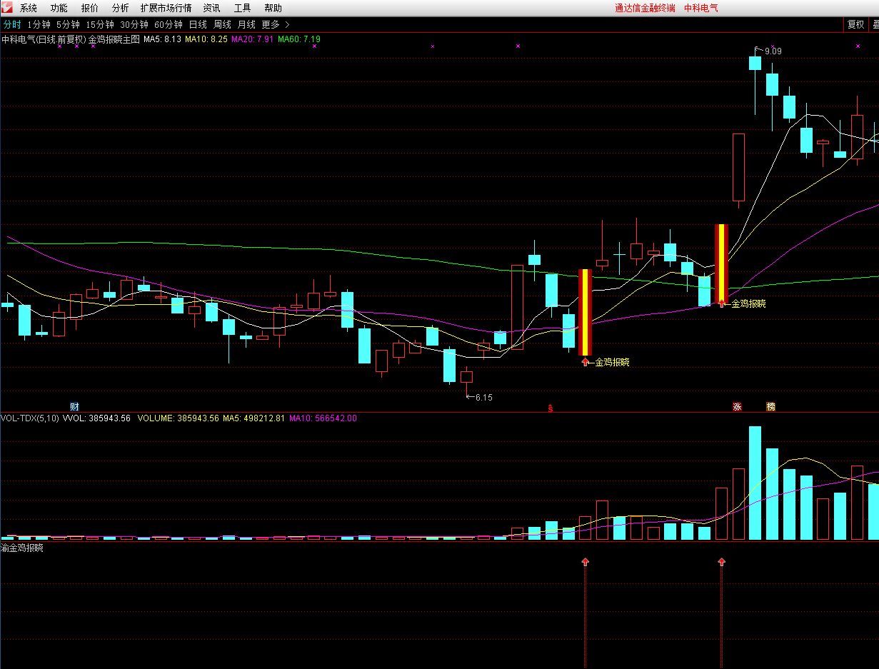Viewport: 879px width, 669px height.
Task: Click the 金鸡报晓主图 indicator label
Action: pos(114,39)
